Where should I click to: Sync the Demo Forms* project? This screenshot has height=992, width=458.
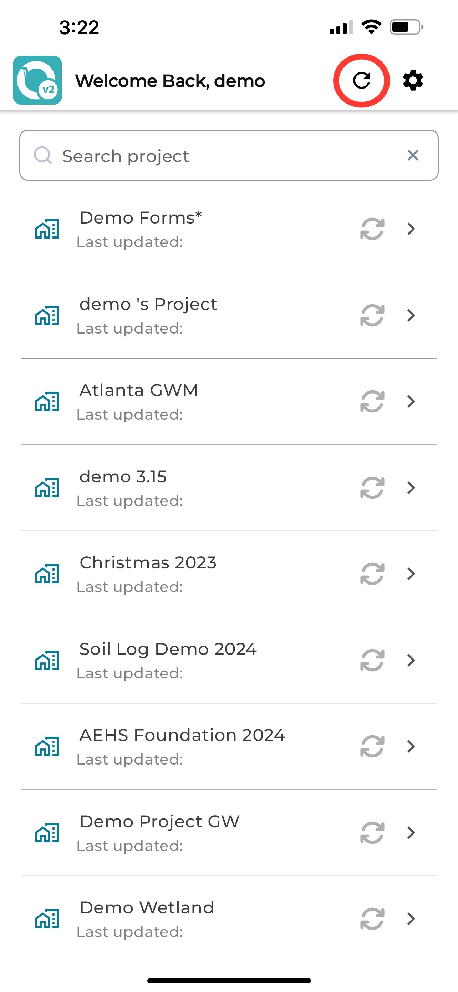pyautogui.click(x=372, y=229)
